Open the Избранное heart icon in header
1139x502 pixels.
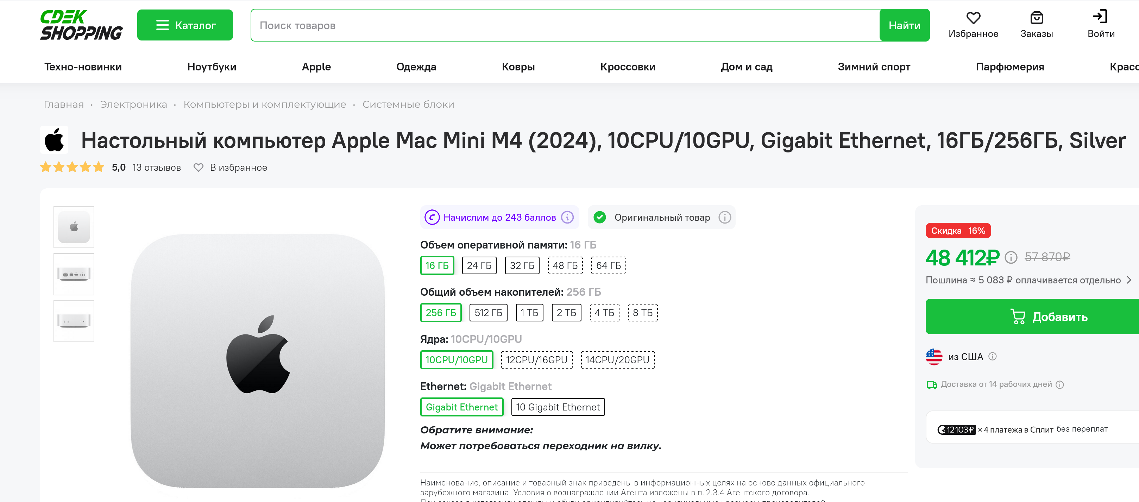pos(973,18)
